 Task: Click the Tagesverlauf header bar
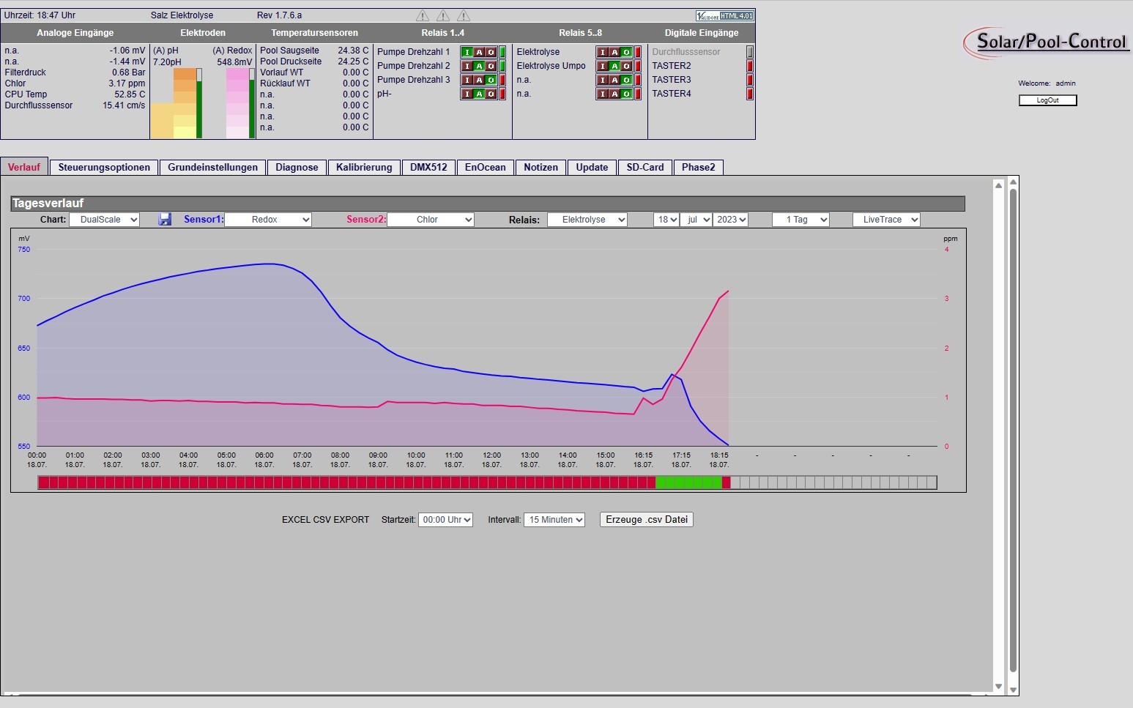click(488, 204)
